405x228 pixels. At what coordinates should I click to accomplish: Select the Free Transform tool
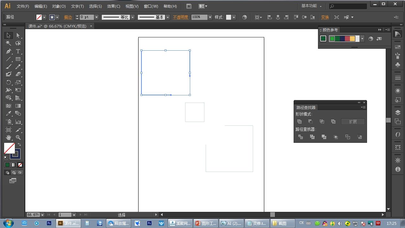(x=18, y=90)
